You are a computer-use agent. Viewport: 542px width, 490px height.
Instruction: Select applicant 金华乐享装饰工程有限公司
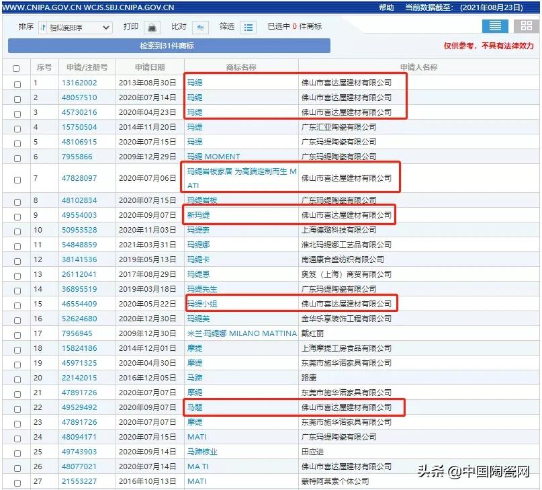[347, 319]
